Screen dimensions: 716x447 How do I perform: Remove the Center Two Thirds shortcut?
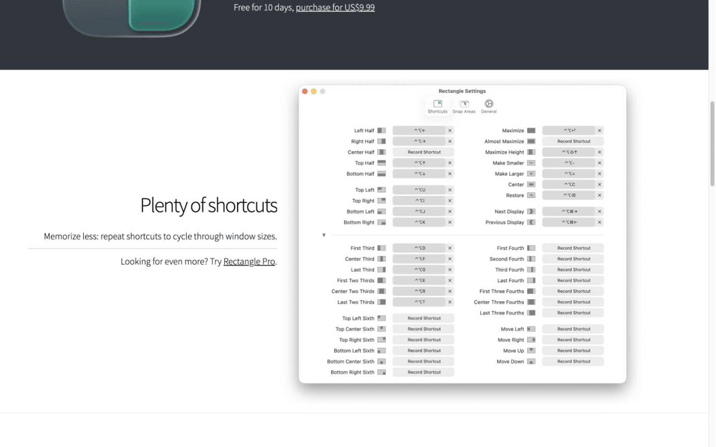point(450,292)
